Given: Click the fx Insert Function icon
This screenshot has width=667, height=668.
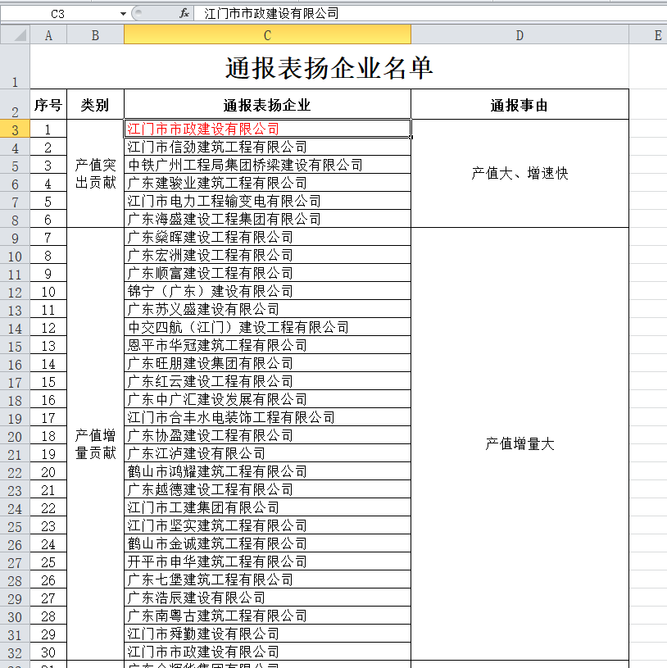Looking at the screenshot, I should click(184, 13).
